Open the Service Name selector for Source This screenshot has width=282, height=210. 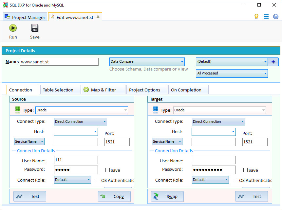29,141
